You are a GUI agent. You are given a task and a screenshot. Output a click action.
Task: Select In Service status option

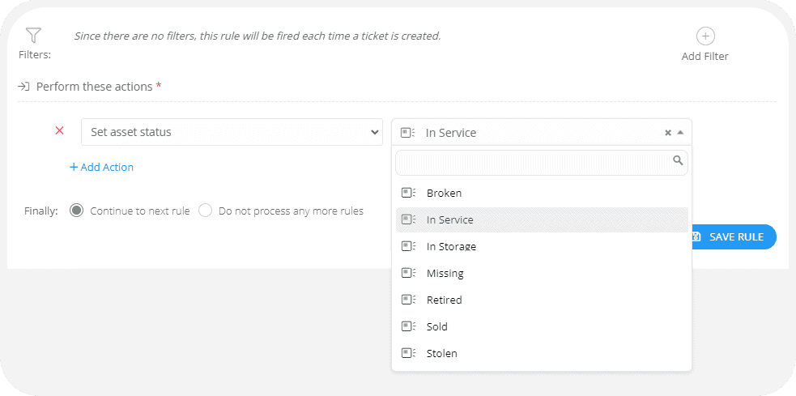(x=542, y=219)
